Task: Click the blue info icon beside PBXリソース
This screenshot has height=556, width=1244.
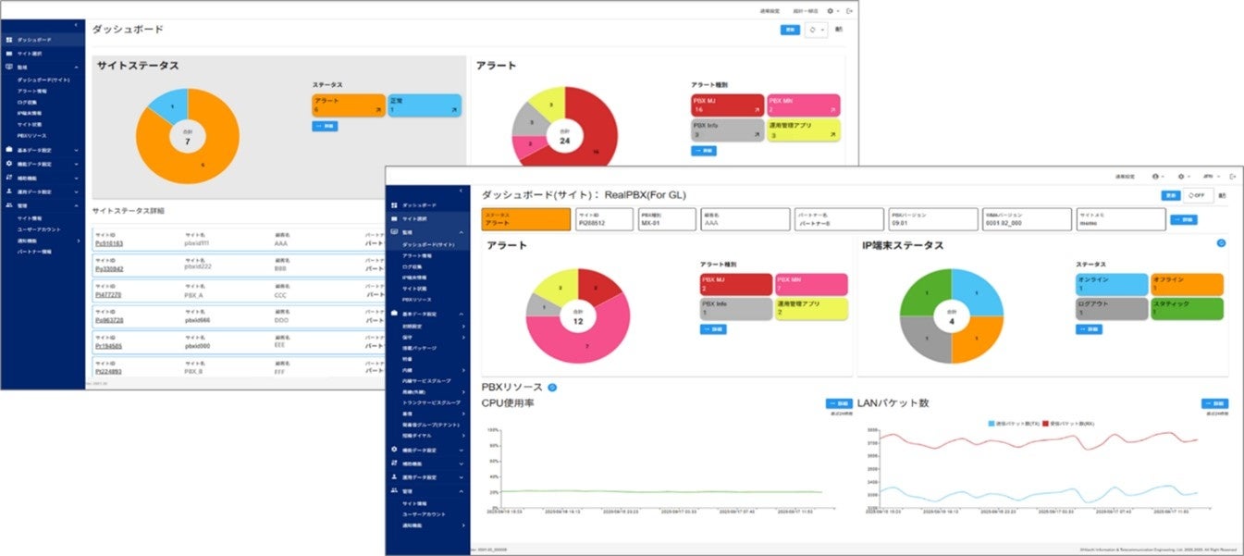Action: tap(552, 388)
